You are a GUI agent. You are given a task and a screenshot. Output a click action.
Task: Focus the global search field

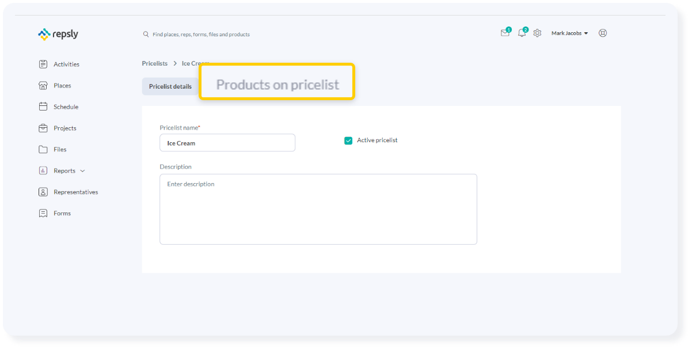[201, 35]
